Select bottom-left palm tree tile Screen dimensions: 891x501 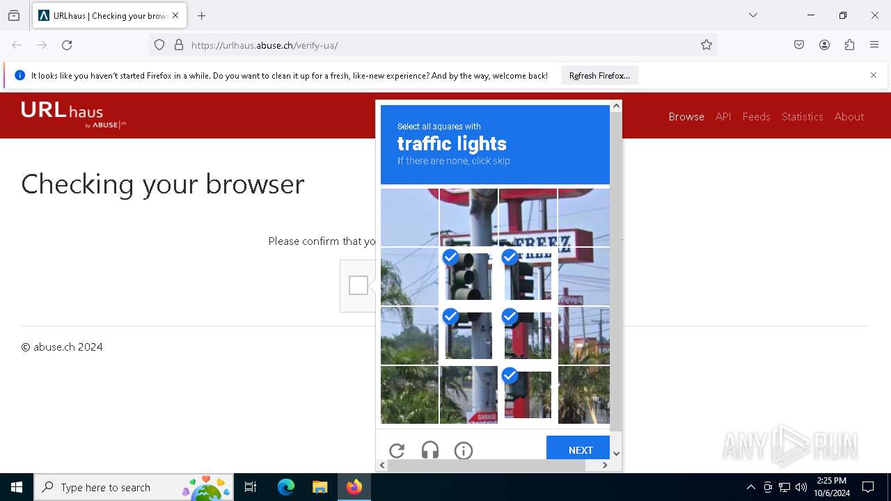click(409, 395)
